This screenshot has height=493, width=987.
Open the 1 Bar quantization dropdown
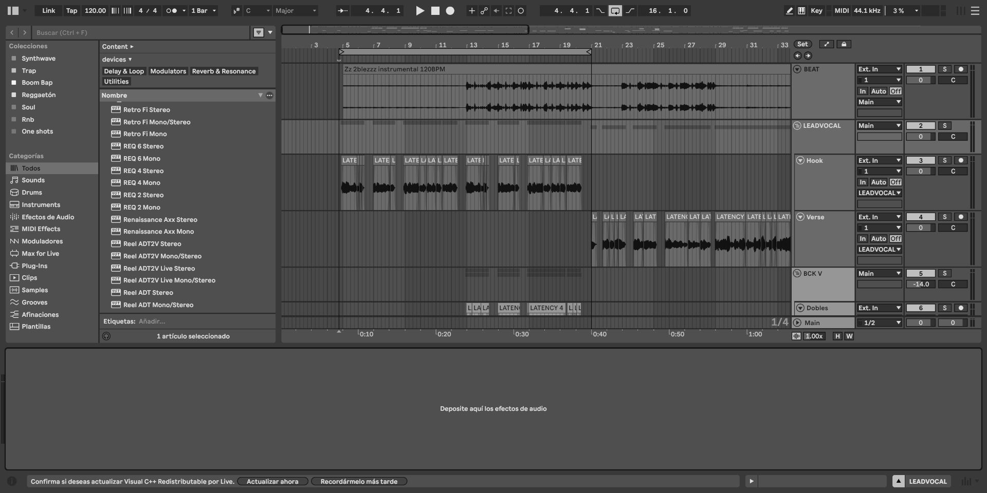204,11
